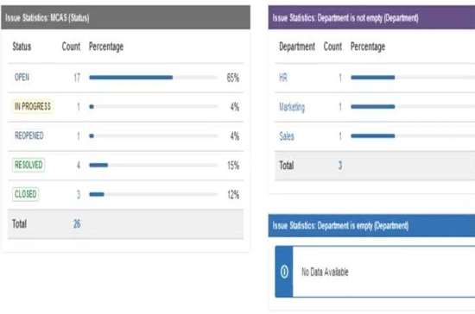Screen dimensions: 475x314
Task: Open total count 26 link
Action: [x=77, y=223]
